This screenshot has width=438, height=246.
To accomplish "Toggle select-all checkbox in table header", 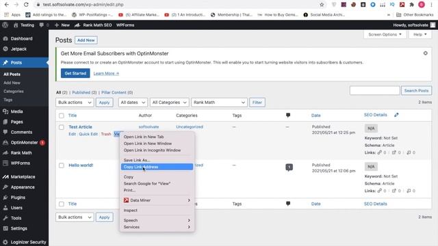I will 62,115.
